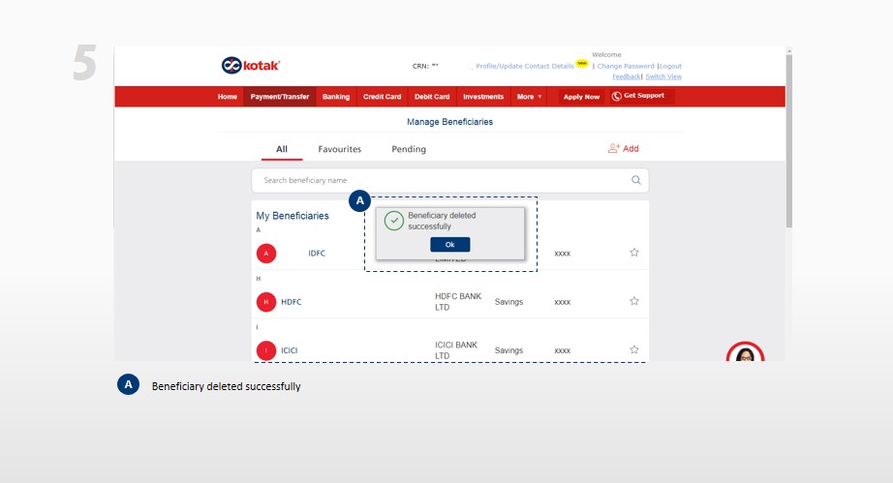This screenshot has width=893, height=483.
Task: Open the Banking menu
Action: (x=336, y=97)
